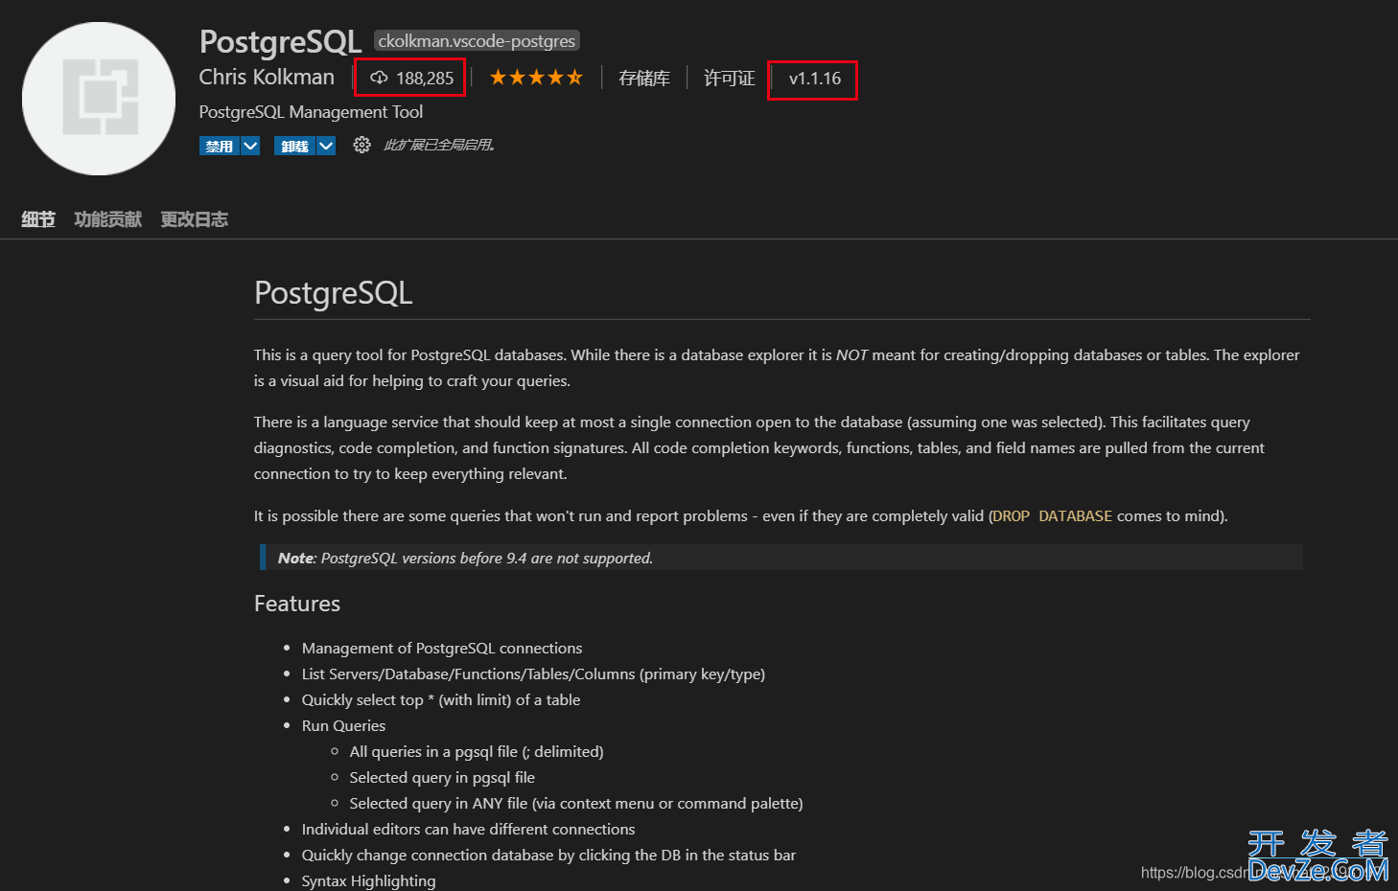Click Management of PostgreSQL connections bullet

click(x=442, y=648)
